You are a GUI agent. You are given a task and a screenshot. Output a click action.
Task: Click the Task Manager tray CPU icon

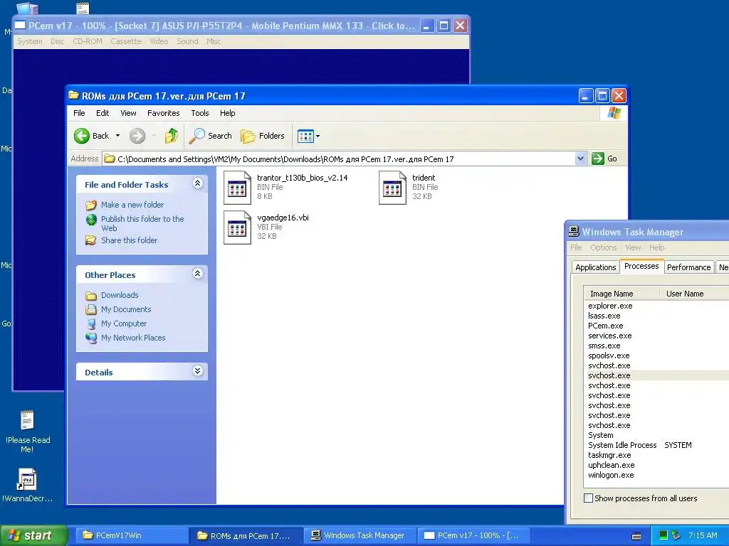click(x=664, y=535)
